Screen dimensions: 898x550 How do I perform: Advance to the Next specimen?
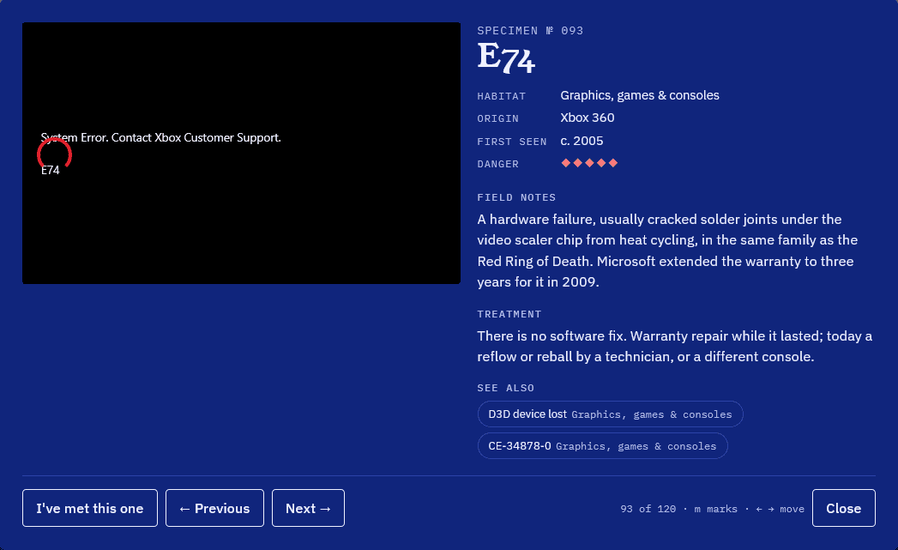click(308, 508)
